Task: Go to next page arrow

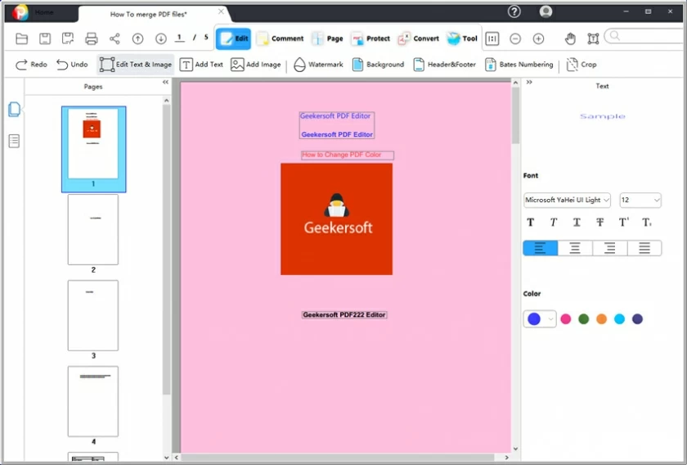Action: 161,38
